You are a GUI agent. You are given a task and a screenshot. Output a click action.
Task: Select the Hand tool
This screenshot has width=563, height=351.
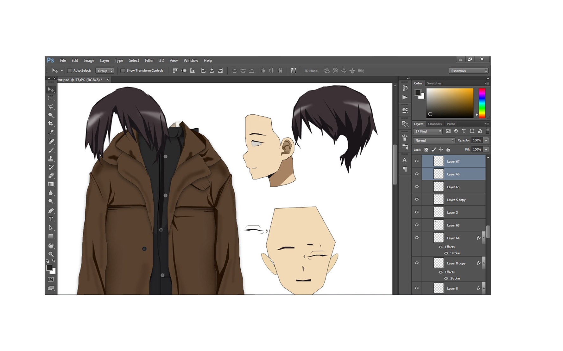51,246
